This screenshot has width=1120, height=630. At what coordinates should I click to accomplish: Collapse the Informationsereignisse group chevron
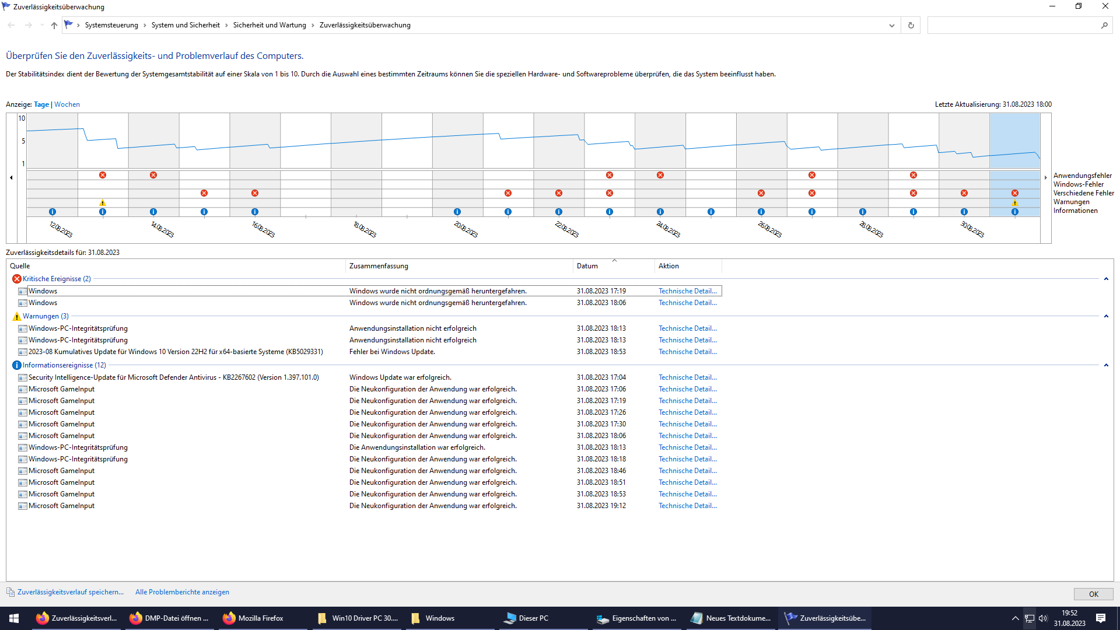(x=1105, y=365)
